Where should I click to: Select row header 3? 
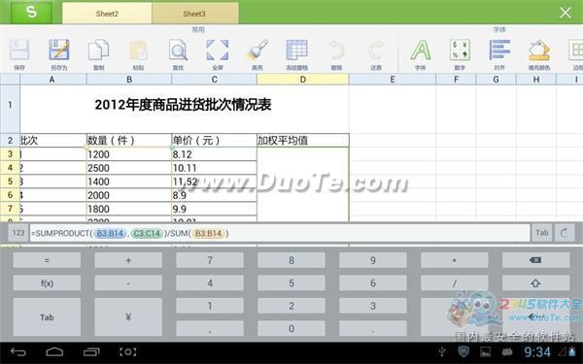[x=10, y=153]
